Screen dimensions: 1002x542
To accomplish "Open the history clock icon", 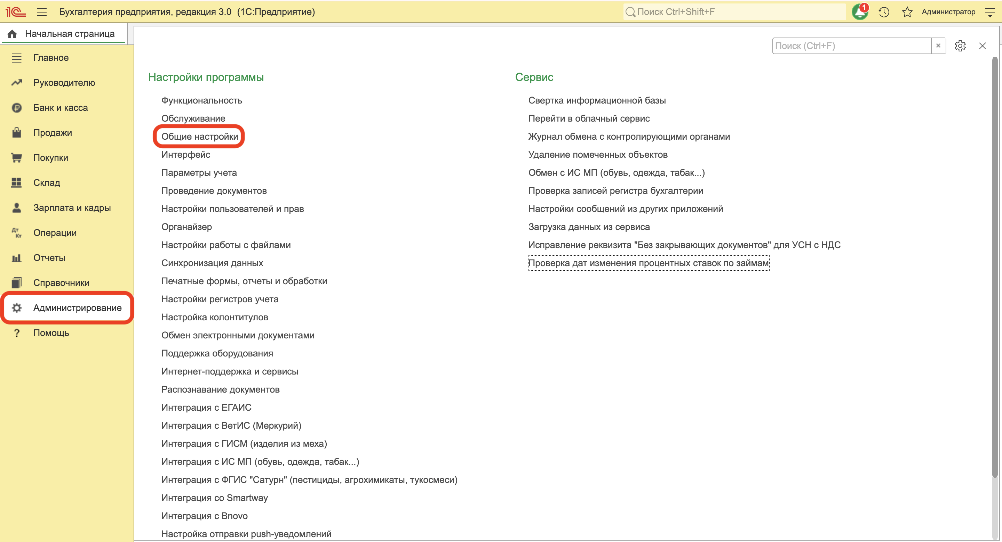I will tap(884, 12).
